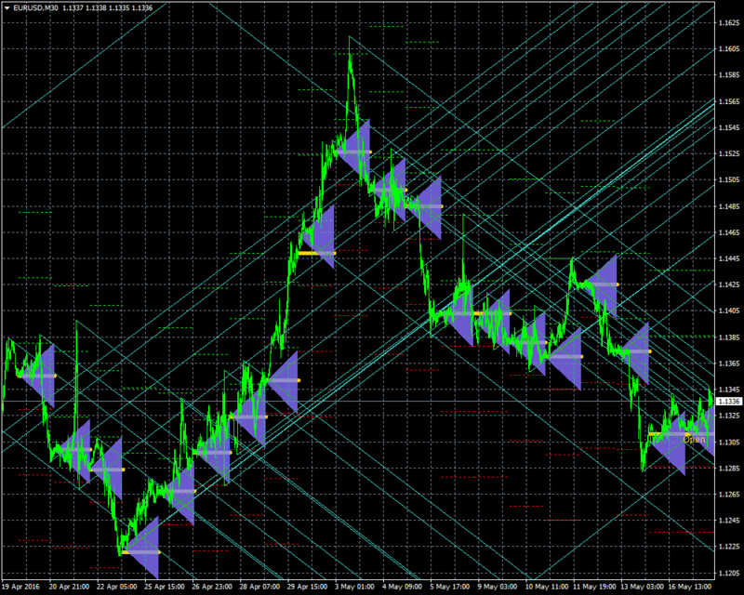Click the 1.1565 price axis label
744x595 pixels.
pyautogui.click(x=729, y=101)
